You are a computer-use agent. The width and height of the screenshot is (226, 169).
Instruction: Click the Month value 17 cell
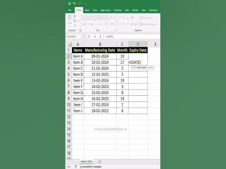(x=122, y=62)
